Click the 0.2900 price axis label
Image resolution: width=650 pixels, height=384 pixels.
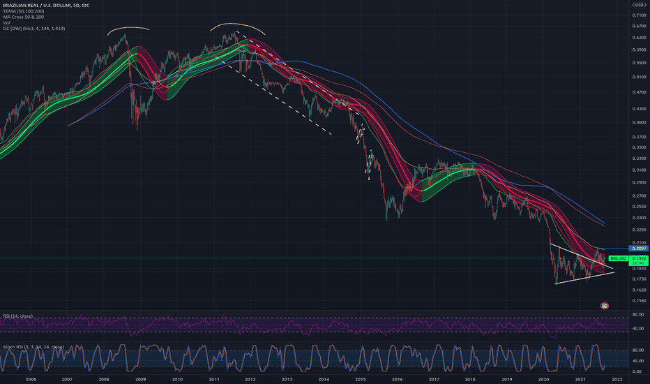[x=639, y=183]
